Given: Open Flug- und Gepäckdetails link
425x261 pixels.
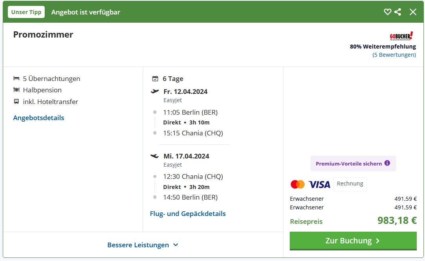Looking at the screenshot, I should 188,214.
